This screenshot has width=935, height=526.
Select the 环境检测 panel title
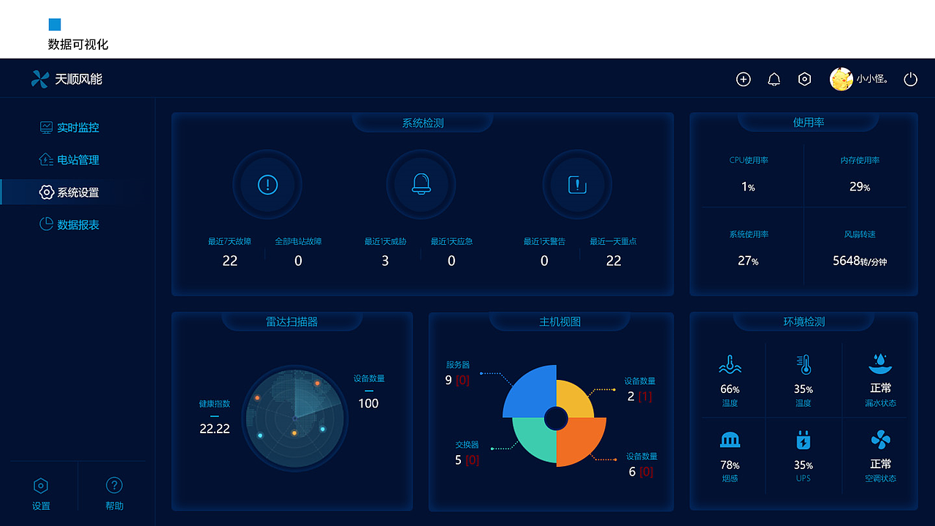pyautogui.click(x=804, y=321)
